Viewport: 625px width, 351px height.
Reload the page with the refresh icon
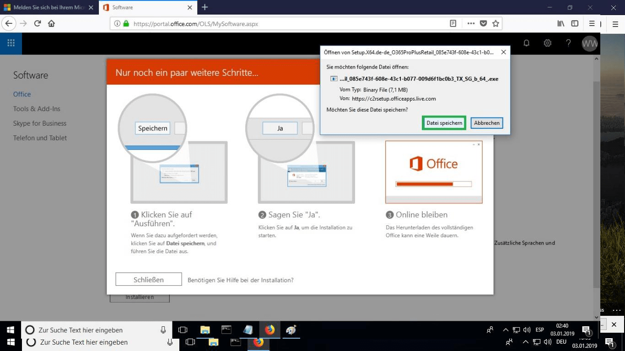(x=38, y=23)
